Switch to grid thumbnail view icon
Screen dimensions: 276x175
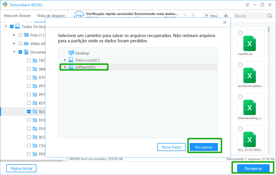click(x=226, y=15)
